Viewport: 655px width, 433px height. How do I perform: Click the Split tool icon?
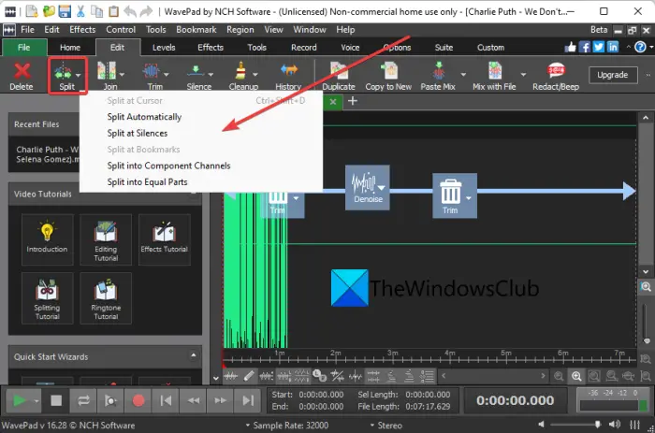click(x=63, y=72)
